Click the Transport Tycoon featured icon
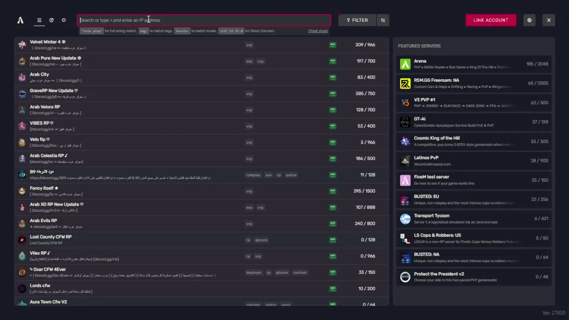The height and width of the screenshot is (320, 569). pos(405,219)
